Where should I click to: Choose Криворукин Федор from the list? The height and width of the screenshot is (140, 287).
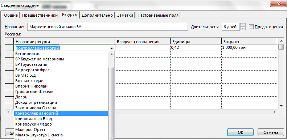(x=61, y=124)
